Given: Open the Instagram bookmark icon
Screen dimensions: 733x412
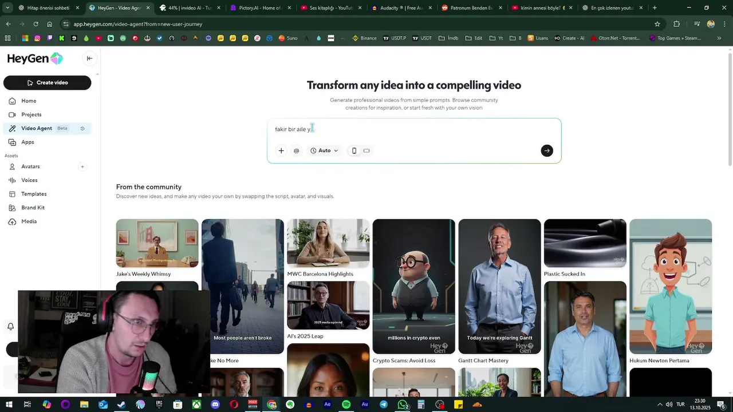Looking at the screenshot, I should (37, 38).
